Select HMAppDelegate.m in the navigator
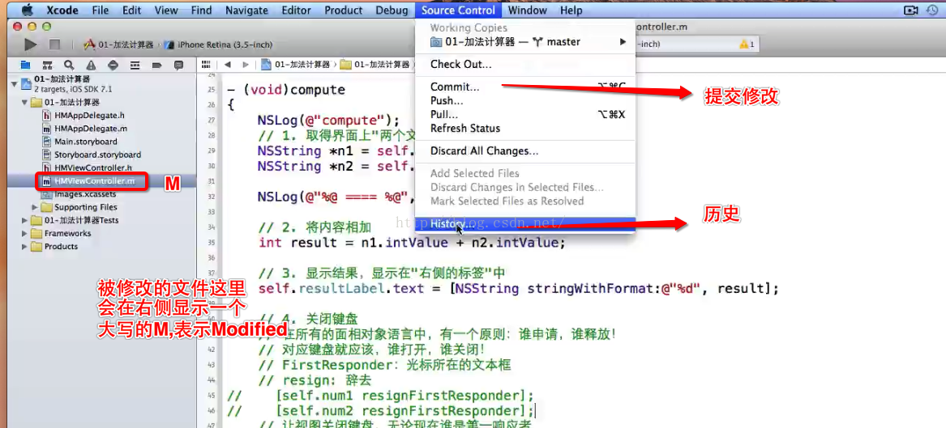The width and height of the screenshot is (946, 428). [x=90, y=128]
